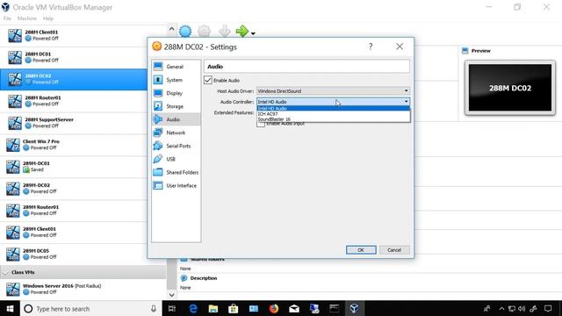Click the Settings gear toolbar icon
Image resolution: width=562 pixels, height=316 pixels.
(x=204, y=32)
